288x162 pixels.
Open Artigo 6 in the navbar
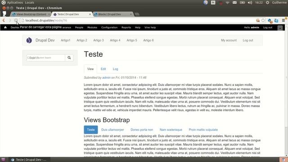point(148,40)
